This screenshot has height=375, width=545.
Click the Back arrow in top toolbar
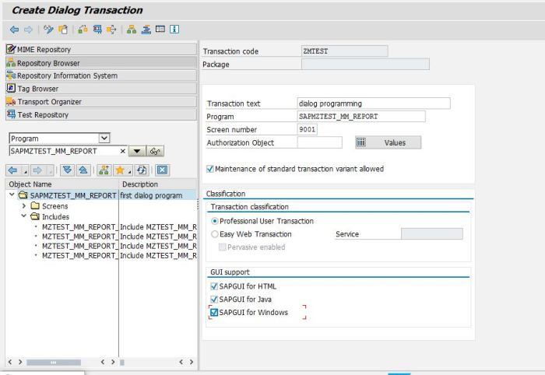click(13, 30)
